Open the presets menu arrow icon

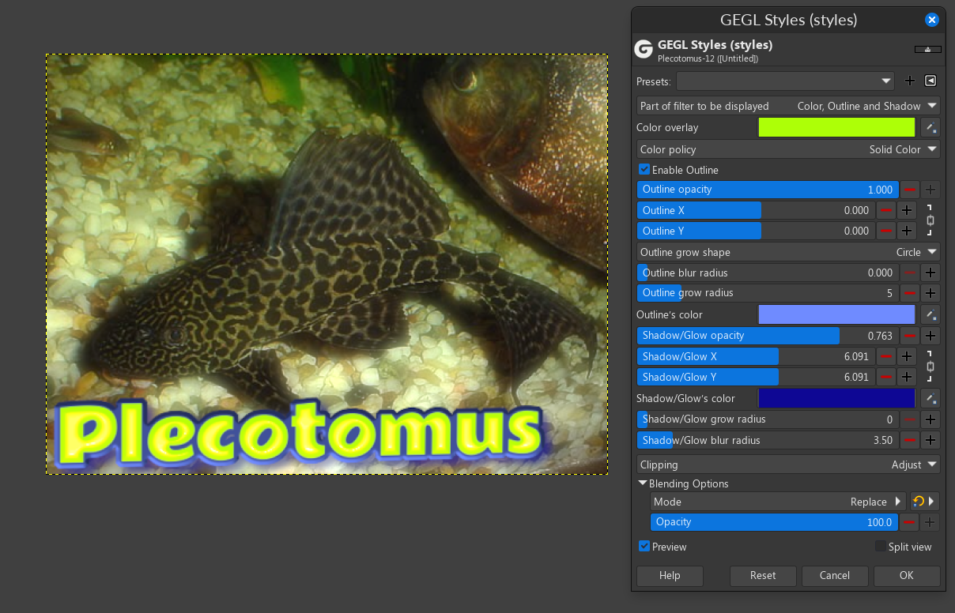click(930, 81)
